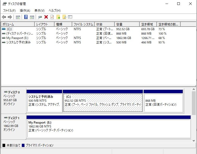Sort by 空き領域の割合 column header
The image size is (197, 154).
click(x=169, y=24)
